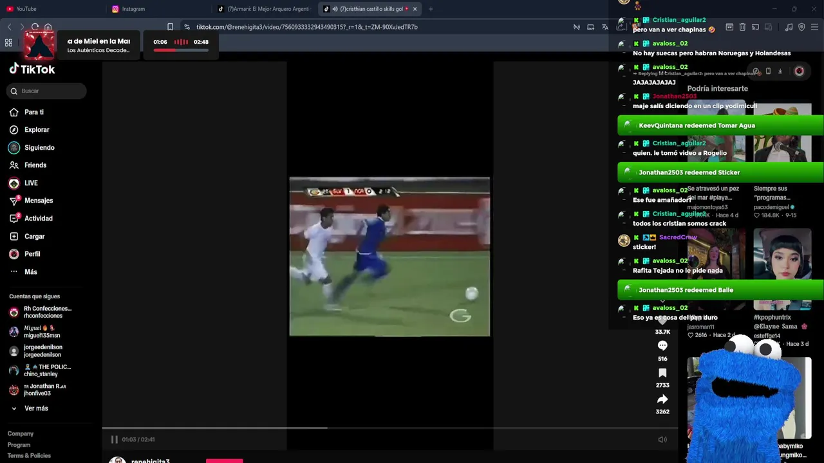Open the picture-in-picture toolbar icon
Screen dimensions: 824x463
tap(590, 27)
